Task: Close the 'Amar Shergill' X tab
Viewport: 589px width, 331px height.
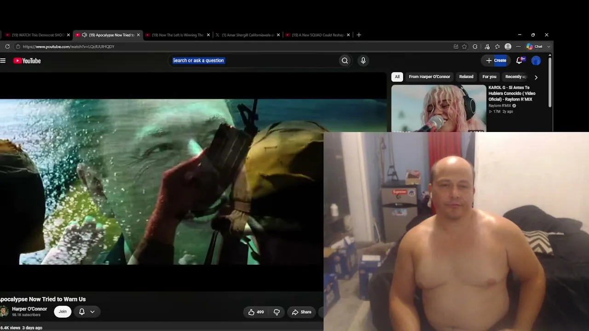Action: 278,35
